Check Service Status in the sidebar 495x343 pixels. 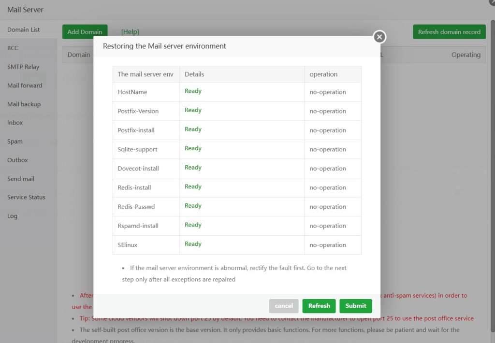[26, 197]
